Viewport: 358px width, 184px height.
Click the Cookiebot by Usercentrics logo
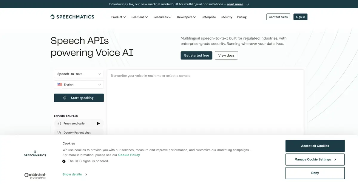[x=35, y=176]
